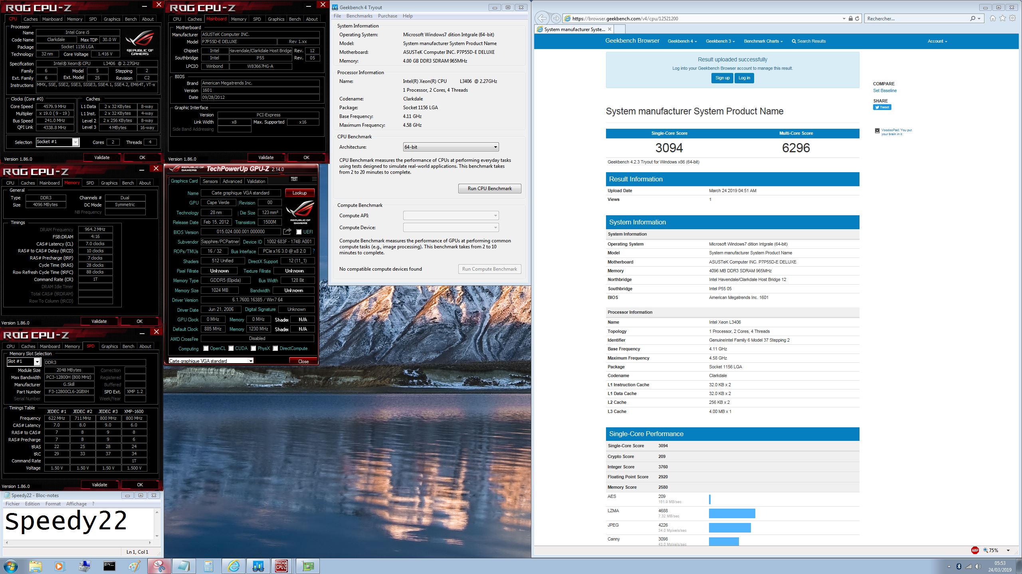1022x574 pixels.
Task: Launch Windows Media Player from the taskbar
Action: click(59, 566)
